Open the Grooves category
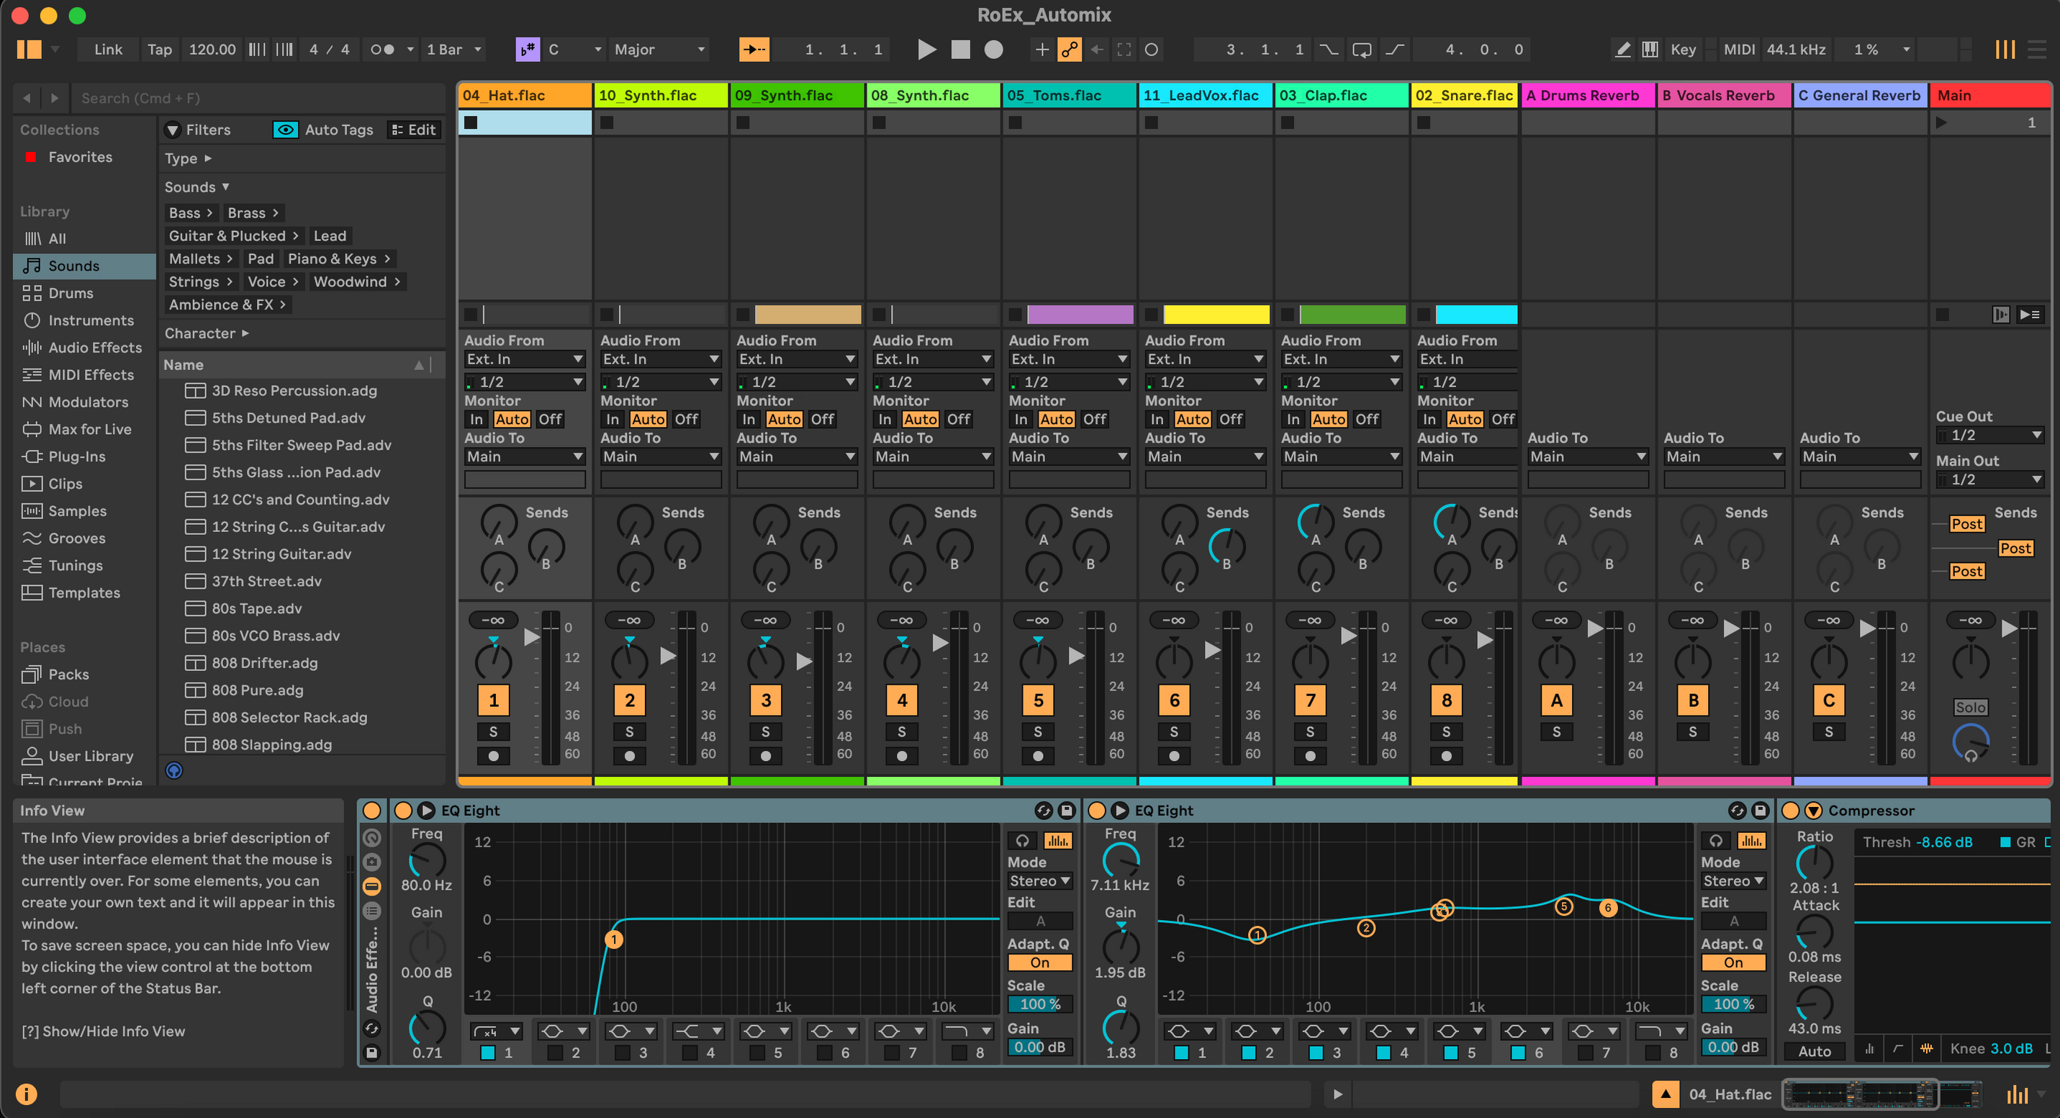 point(77,538)
